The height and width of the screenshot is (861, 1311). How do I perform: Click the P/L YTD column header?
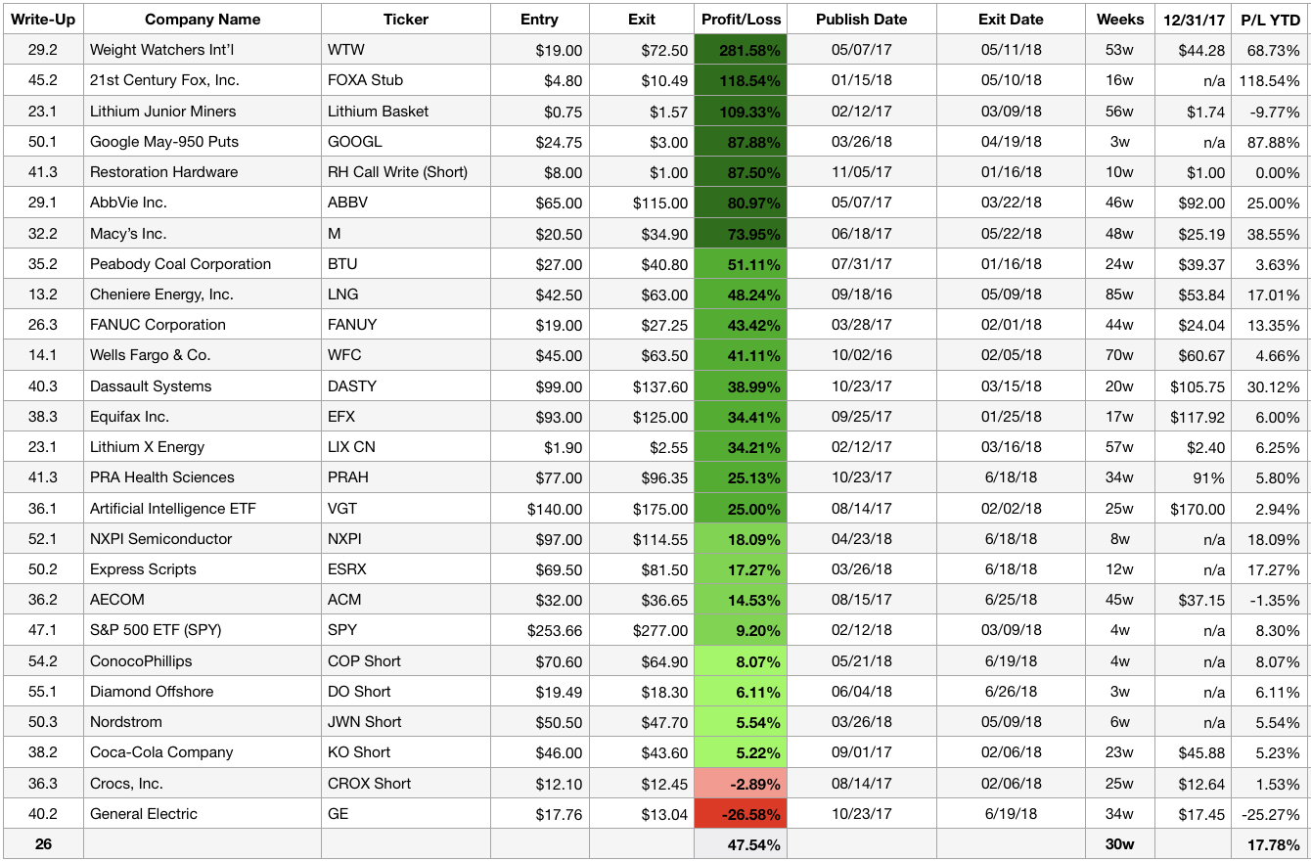(1270, 19)
